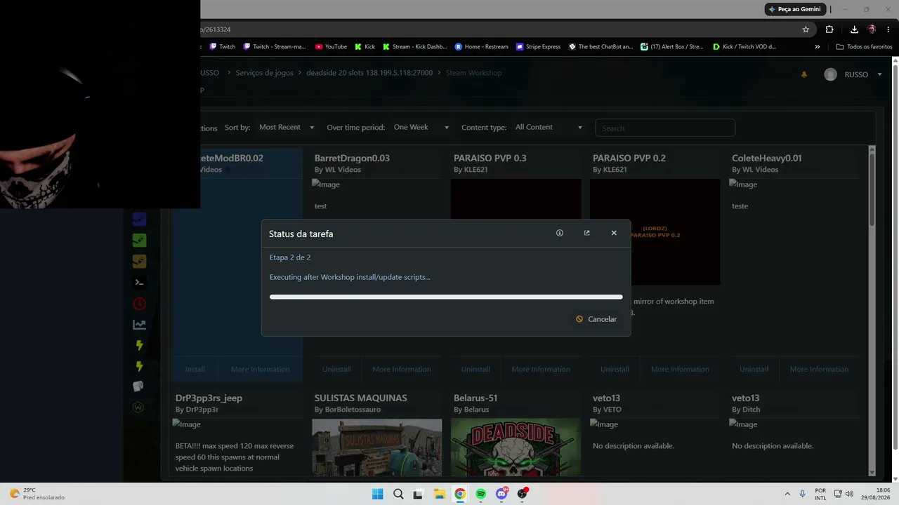Image resolution: width=899 pixels, height=505 pixels.
Task: Cancel the running workshop task
Action: pyautogui.click(x=596, y=319)
